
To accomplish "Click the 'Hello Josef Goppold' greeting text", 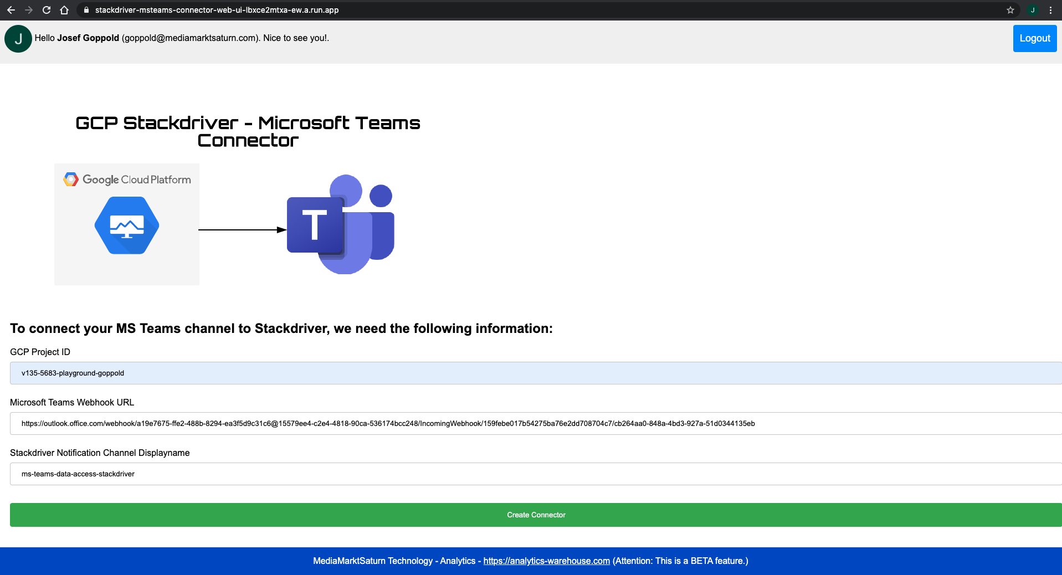I will click(182, 38).
